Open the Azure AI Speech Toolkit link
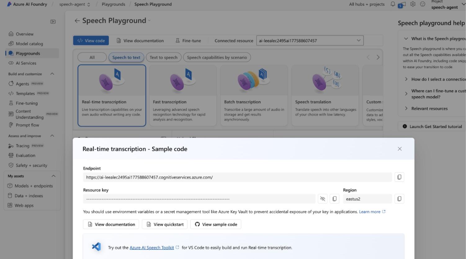Image resolution: width=466 pixels, height=259 pixels. [x=152, y=248]
